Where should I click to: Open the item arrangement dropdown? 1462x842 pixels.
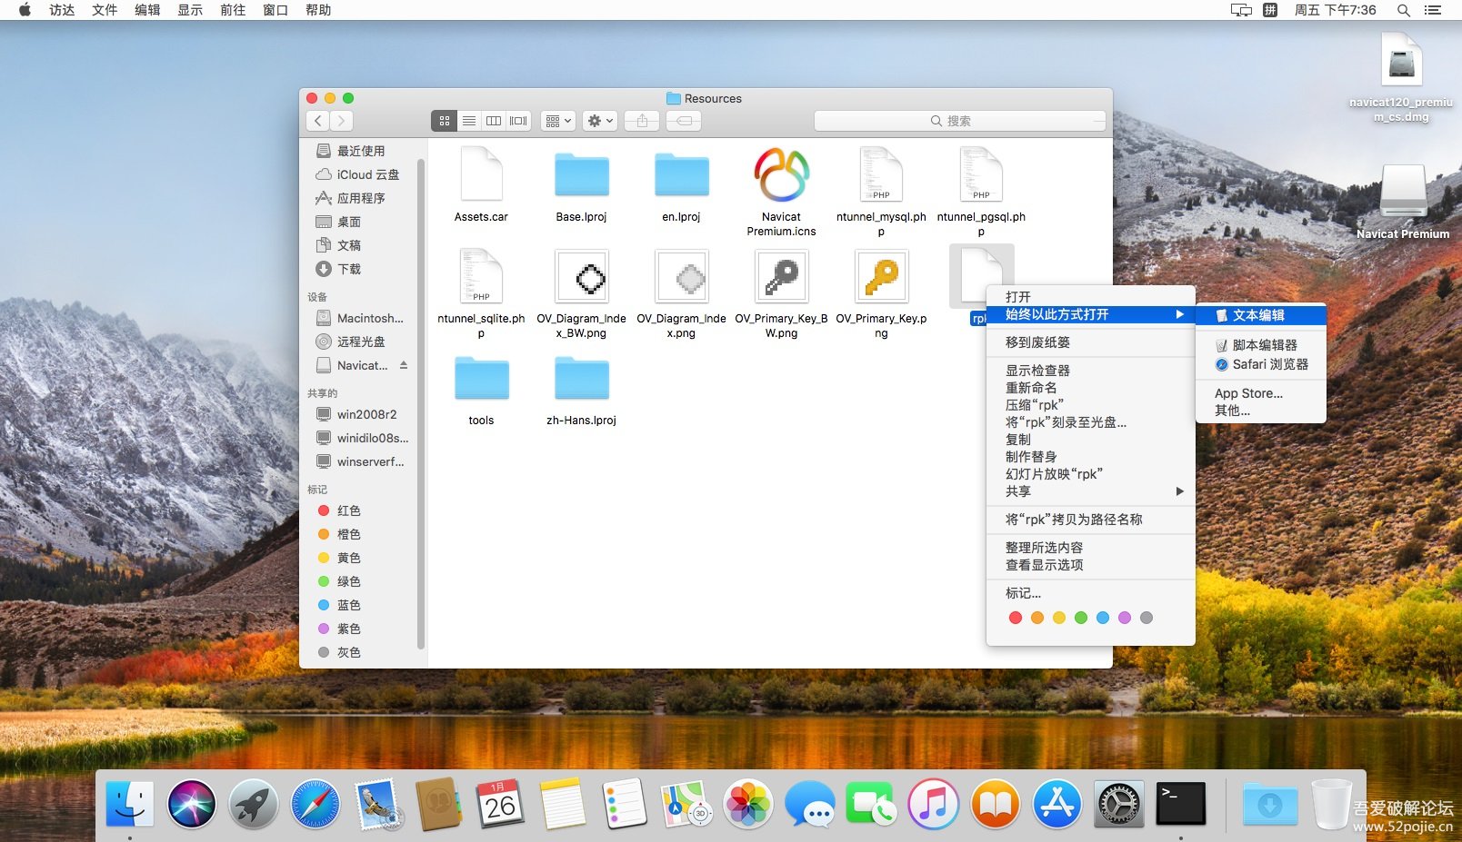coord(558,121)
